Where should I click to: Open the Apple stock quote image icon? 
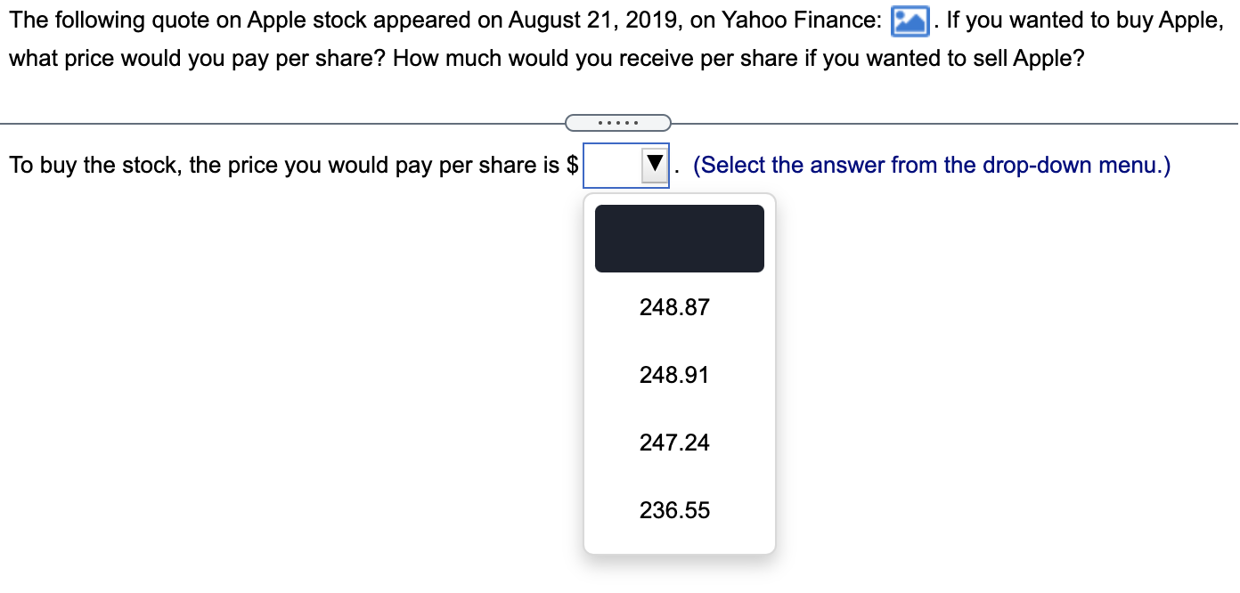(910, 21)
